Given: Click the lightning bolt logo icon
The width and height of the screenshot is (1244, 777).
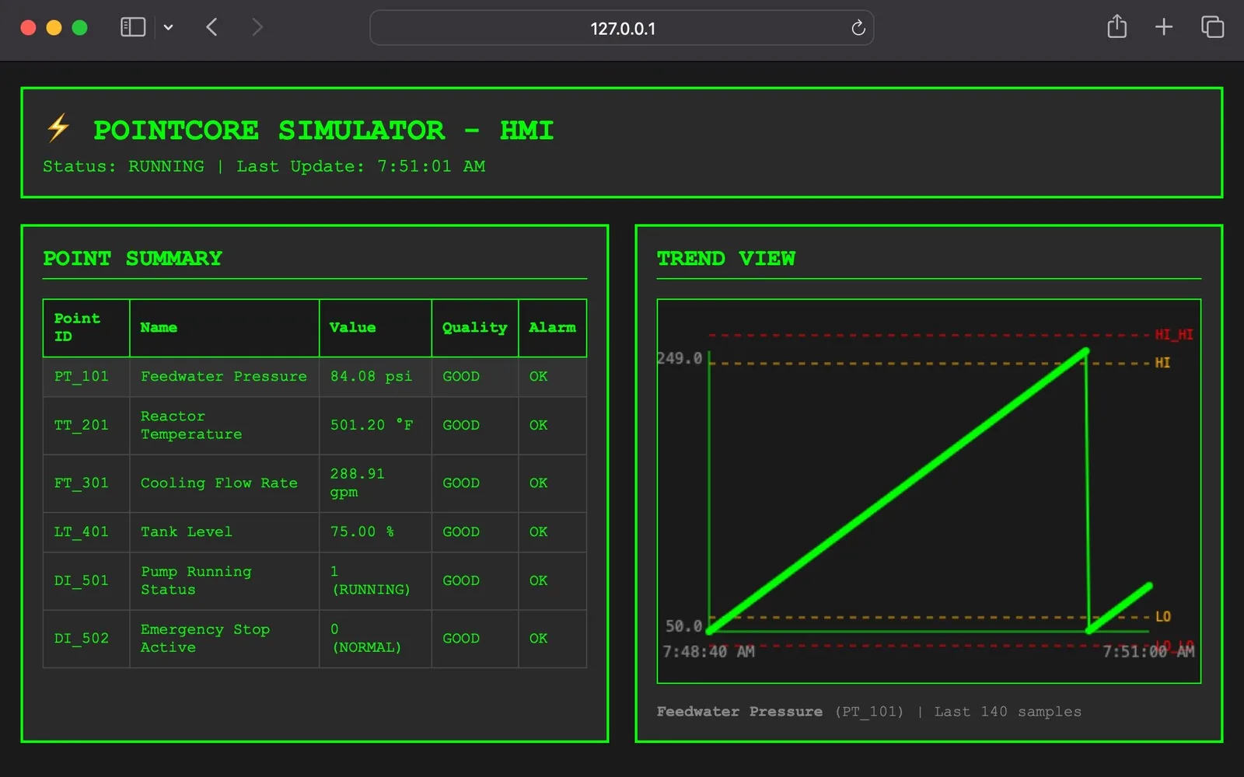Looking at the screenshot, I should [x=58, y=129].
